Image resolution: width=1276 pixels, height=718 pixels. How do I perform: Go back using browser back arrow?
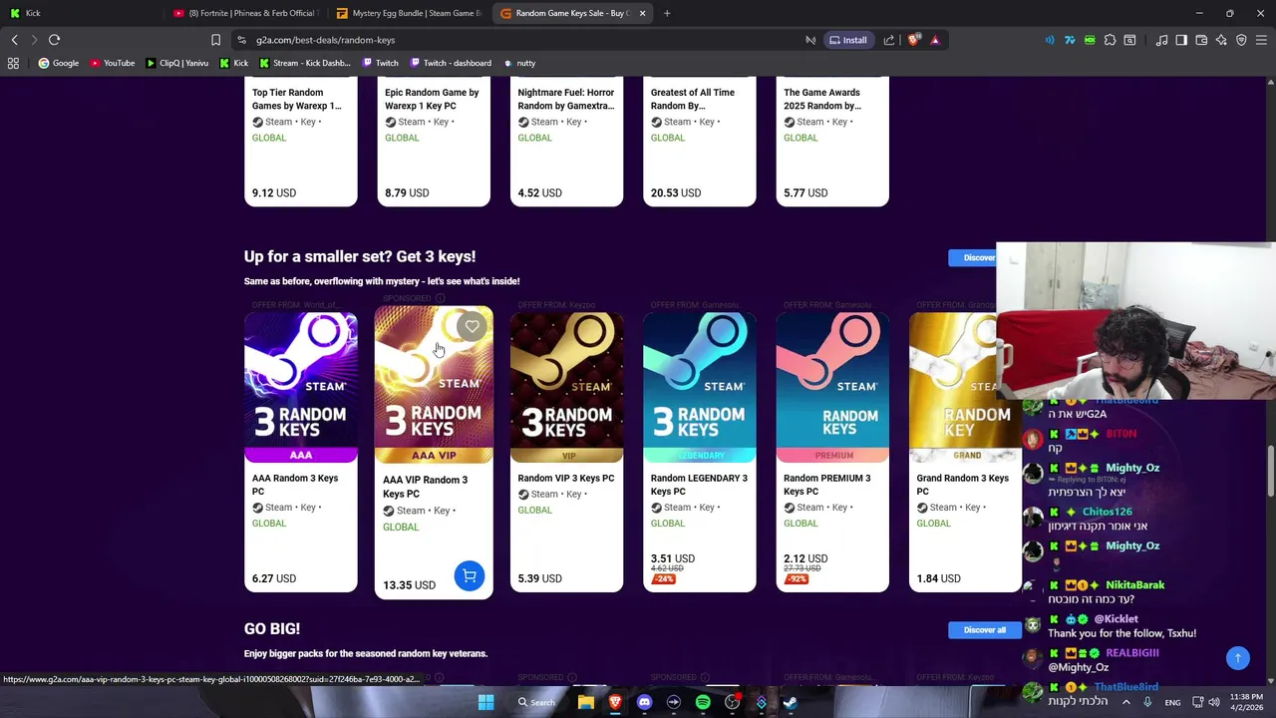click(14, 40)
